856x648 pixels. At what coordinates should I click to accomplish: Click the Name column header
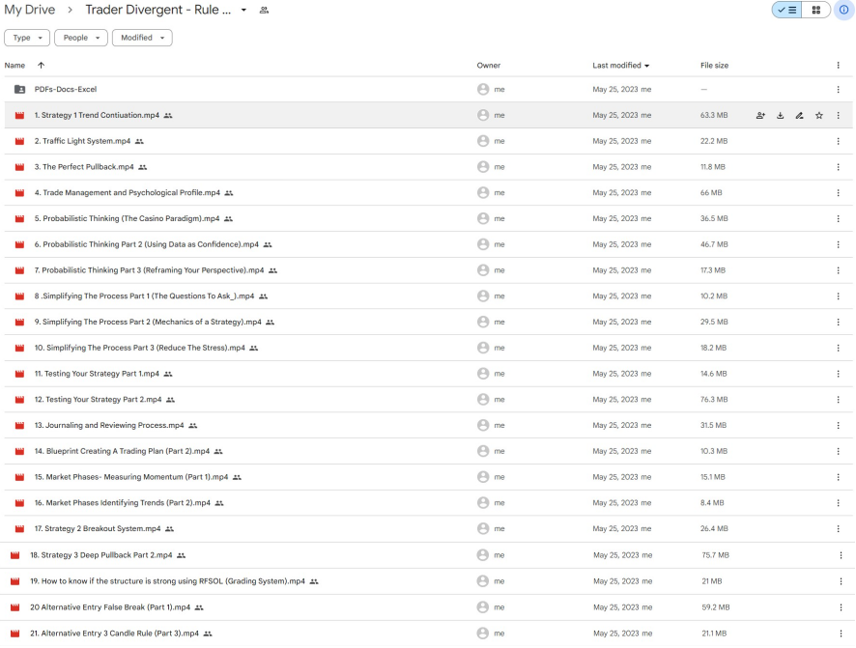click(14, 66)
